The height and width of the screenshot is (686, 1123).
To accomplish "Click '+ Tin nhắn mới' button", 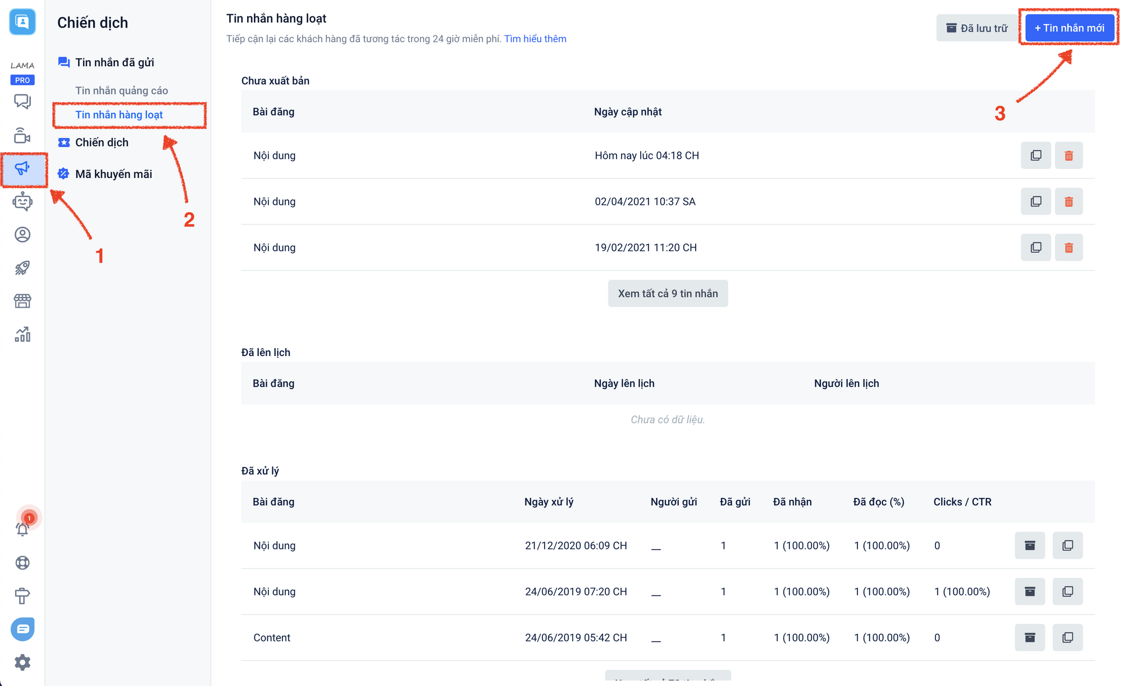I will (x=1069, y=28).
